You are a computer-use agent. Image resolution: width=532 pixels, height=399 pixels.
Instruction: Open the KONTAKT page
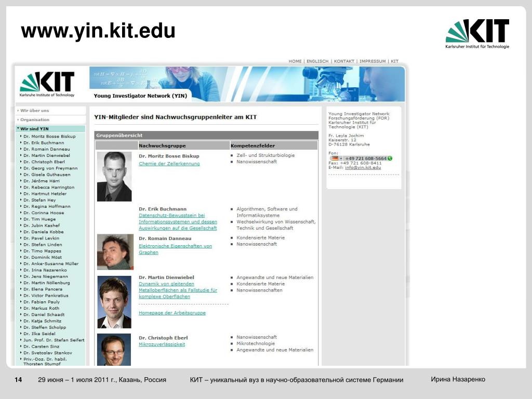[344, 61]
